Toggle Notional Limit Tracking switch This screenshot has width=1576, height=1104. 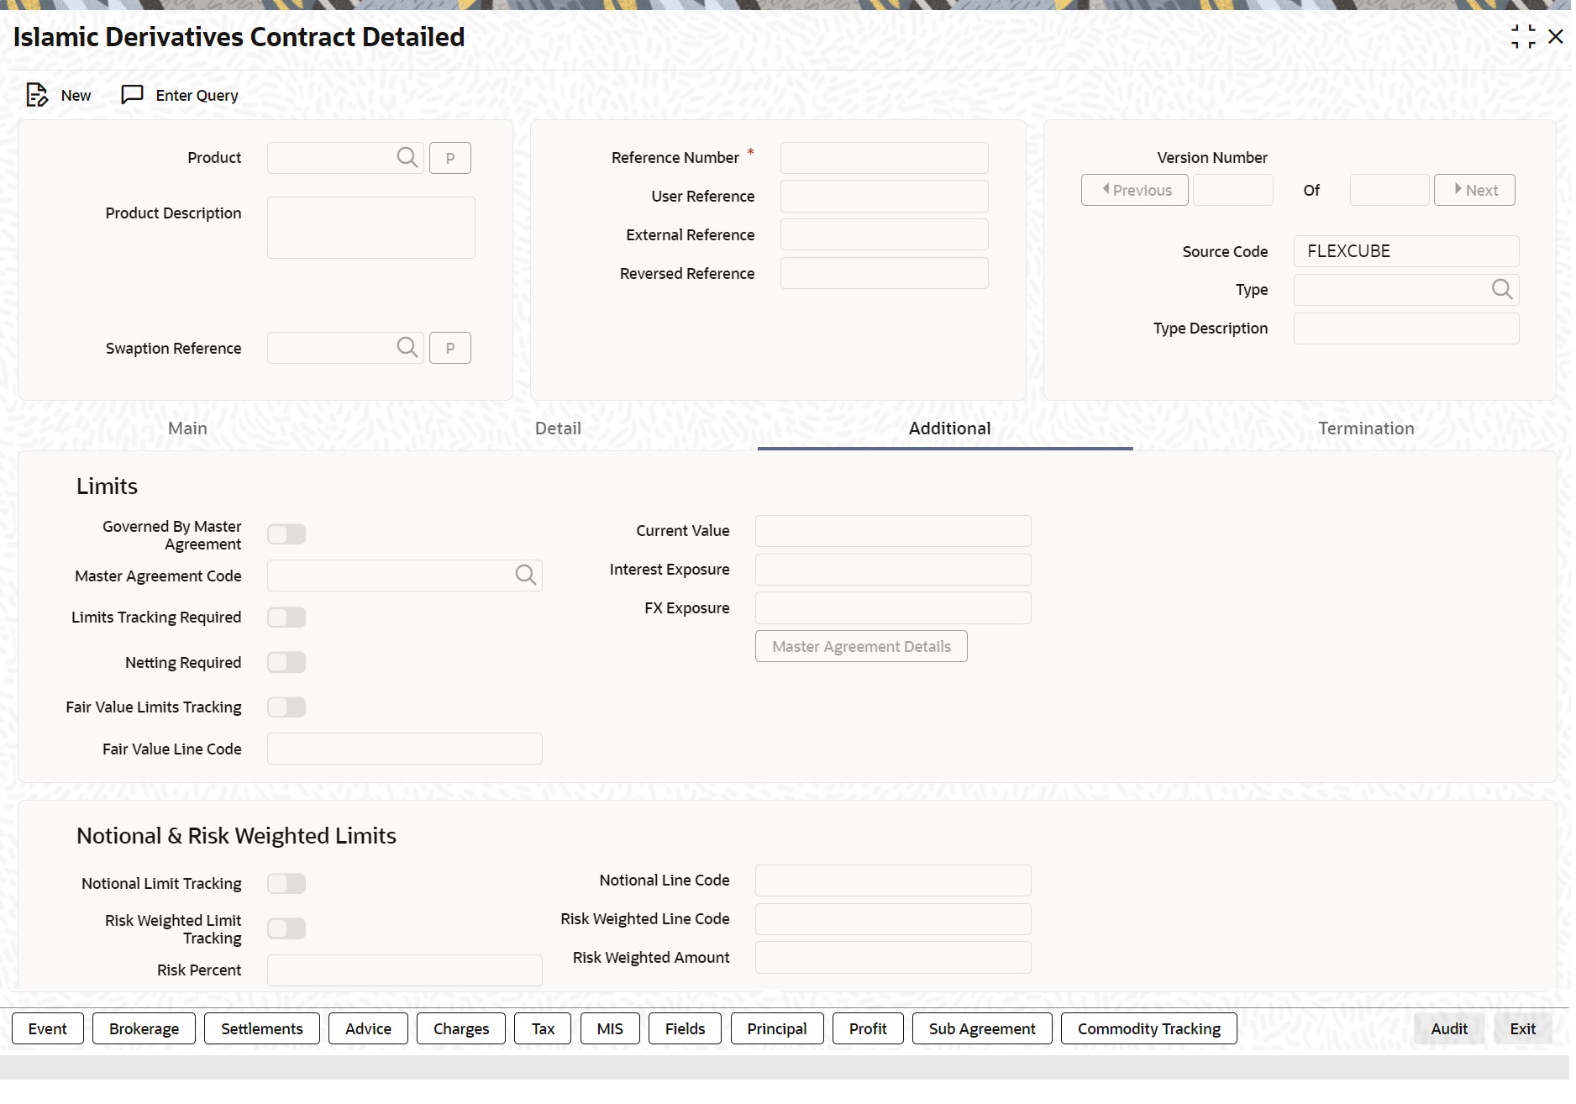pyautogui.click(x=286, y=884)
